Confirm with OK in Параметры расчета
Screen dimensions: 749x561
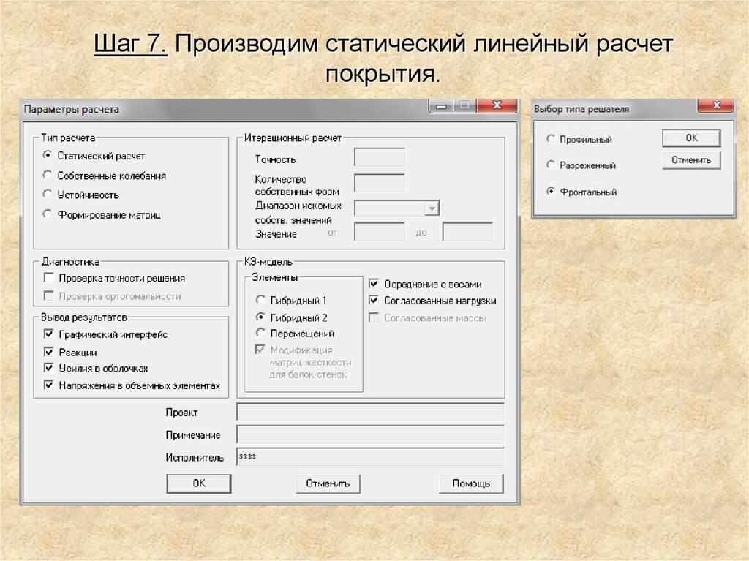coord(199,483)
